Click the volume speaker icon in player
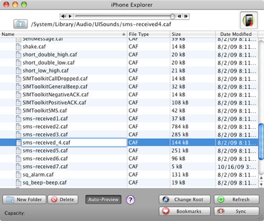This screenshot has width=264, height=221. click(63, 16)
